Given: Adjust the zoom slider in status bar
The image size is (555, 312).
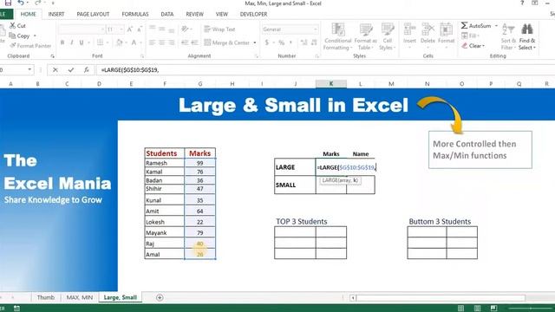Looking at the screenshot, I should [530, 309].
